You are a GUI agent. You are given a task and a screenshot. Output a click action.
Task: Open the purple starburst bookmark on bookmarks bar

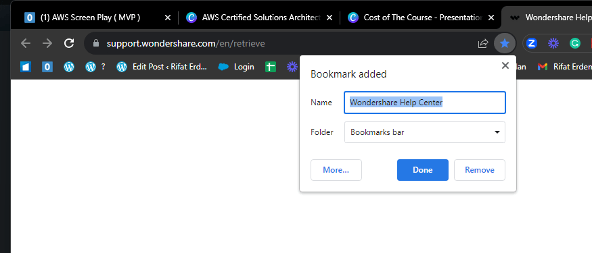click(292, 67)
